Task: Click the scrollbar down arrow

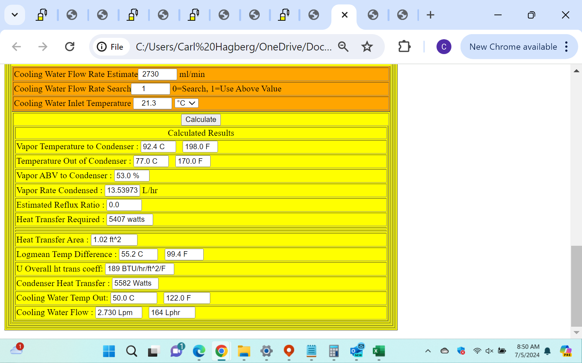Action: (x=576, y=332)
